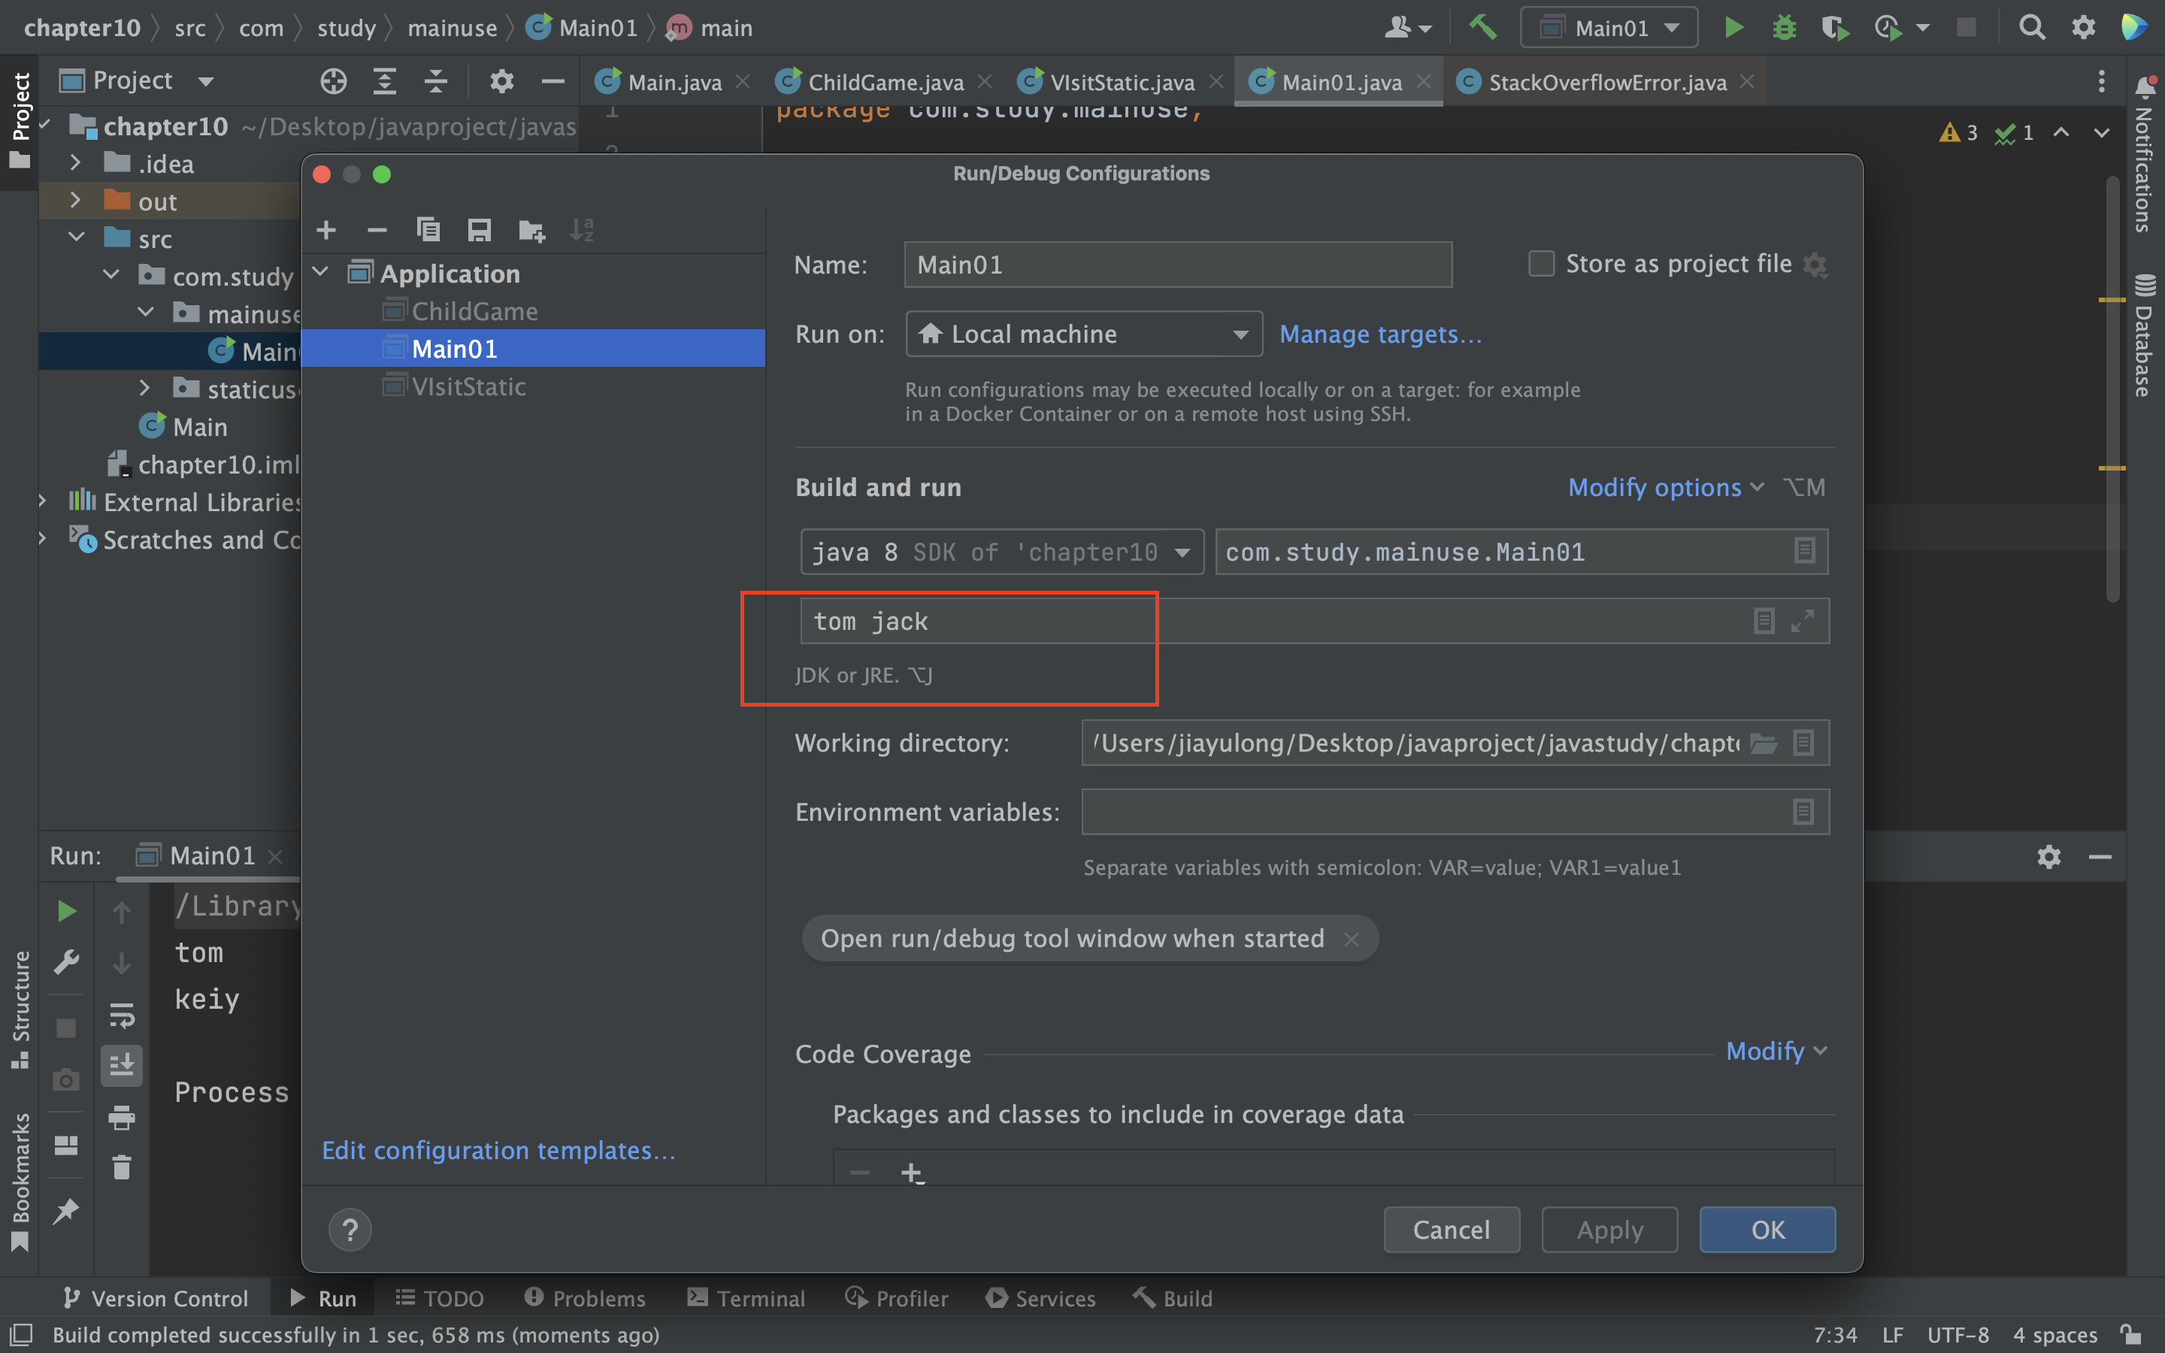
Task: Click the Build hammer icon in toolbar
Action: click(1482, 28)
